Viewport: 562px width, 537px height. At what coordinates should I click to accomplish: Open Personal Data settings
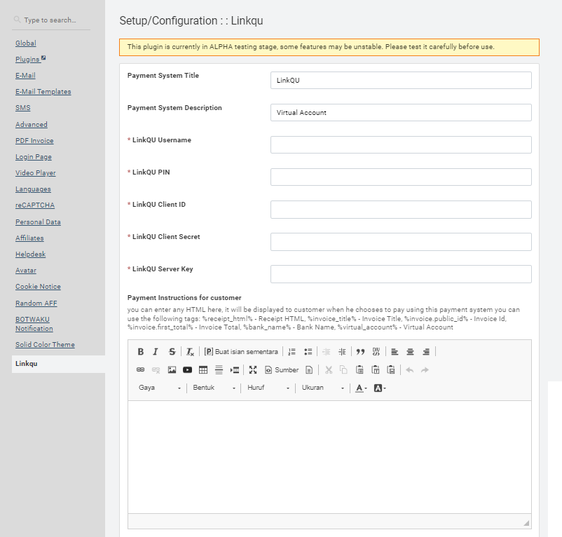[x=38, y=222]
